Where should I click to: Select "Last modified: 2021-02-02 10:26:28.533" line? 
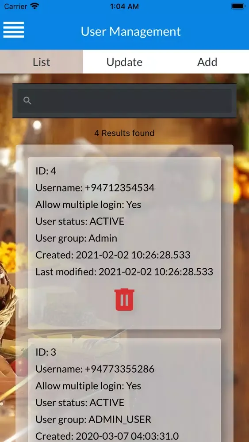(x=124, y=272)
